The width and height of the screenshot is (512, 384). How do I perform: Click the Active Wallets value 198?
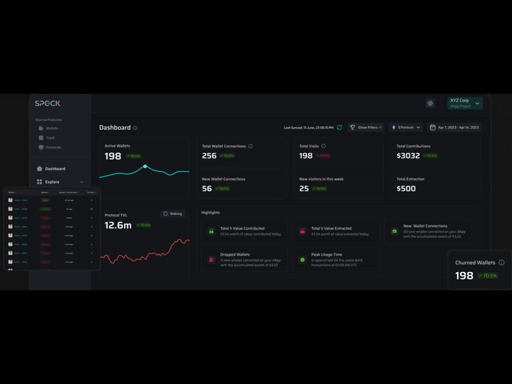tap(113, 156)
